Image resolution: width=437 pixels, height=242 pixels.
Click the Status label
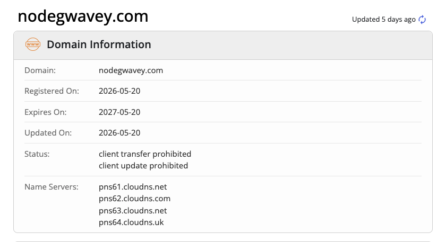(37, 154)
